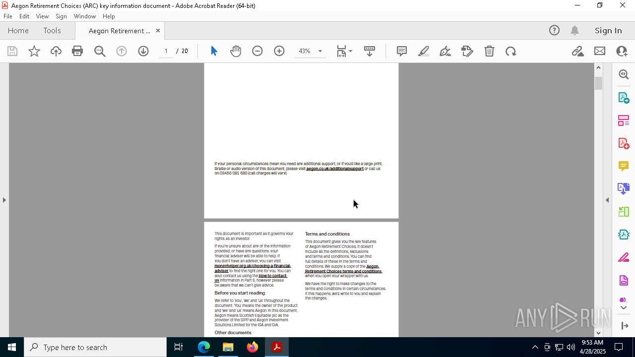Select the Aegon Retirement document tab

pyautogui.click(x=119, y=31)
